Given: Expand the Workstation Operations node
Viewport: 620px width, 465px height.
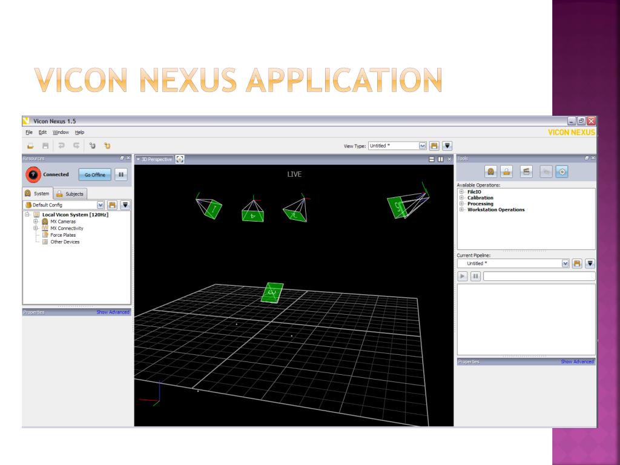Looking at the screenshot, I should coord(461,209).
